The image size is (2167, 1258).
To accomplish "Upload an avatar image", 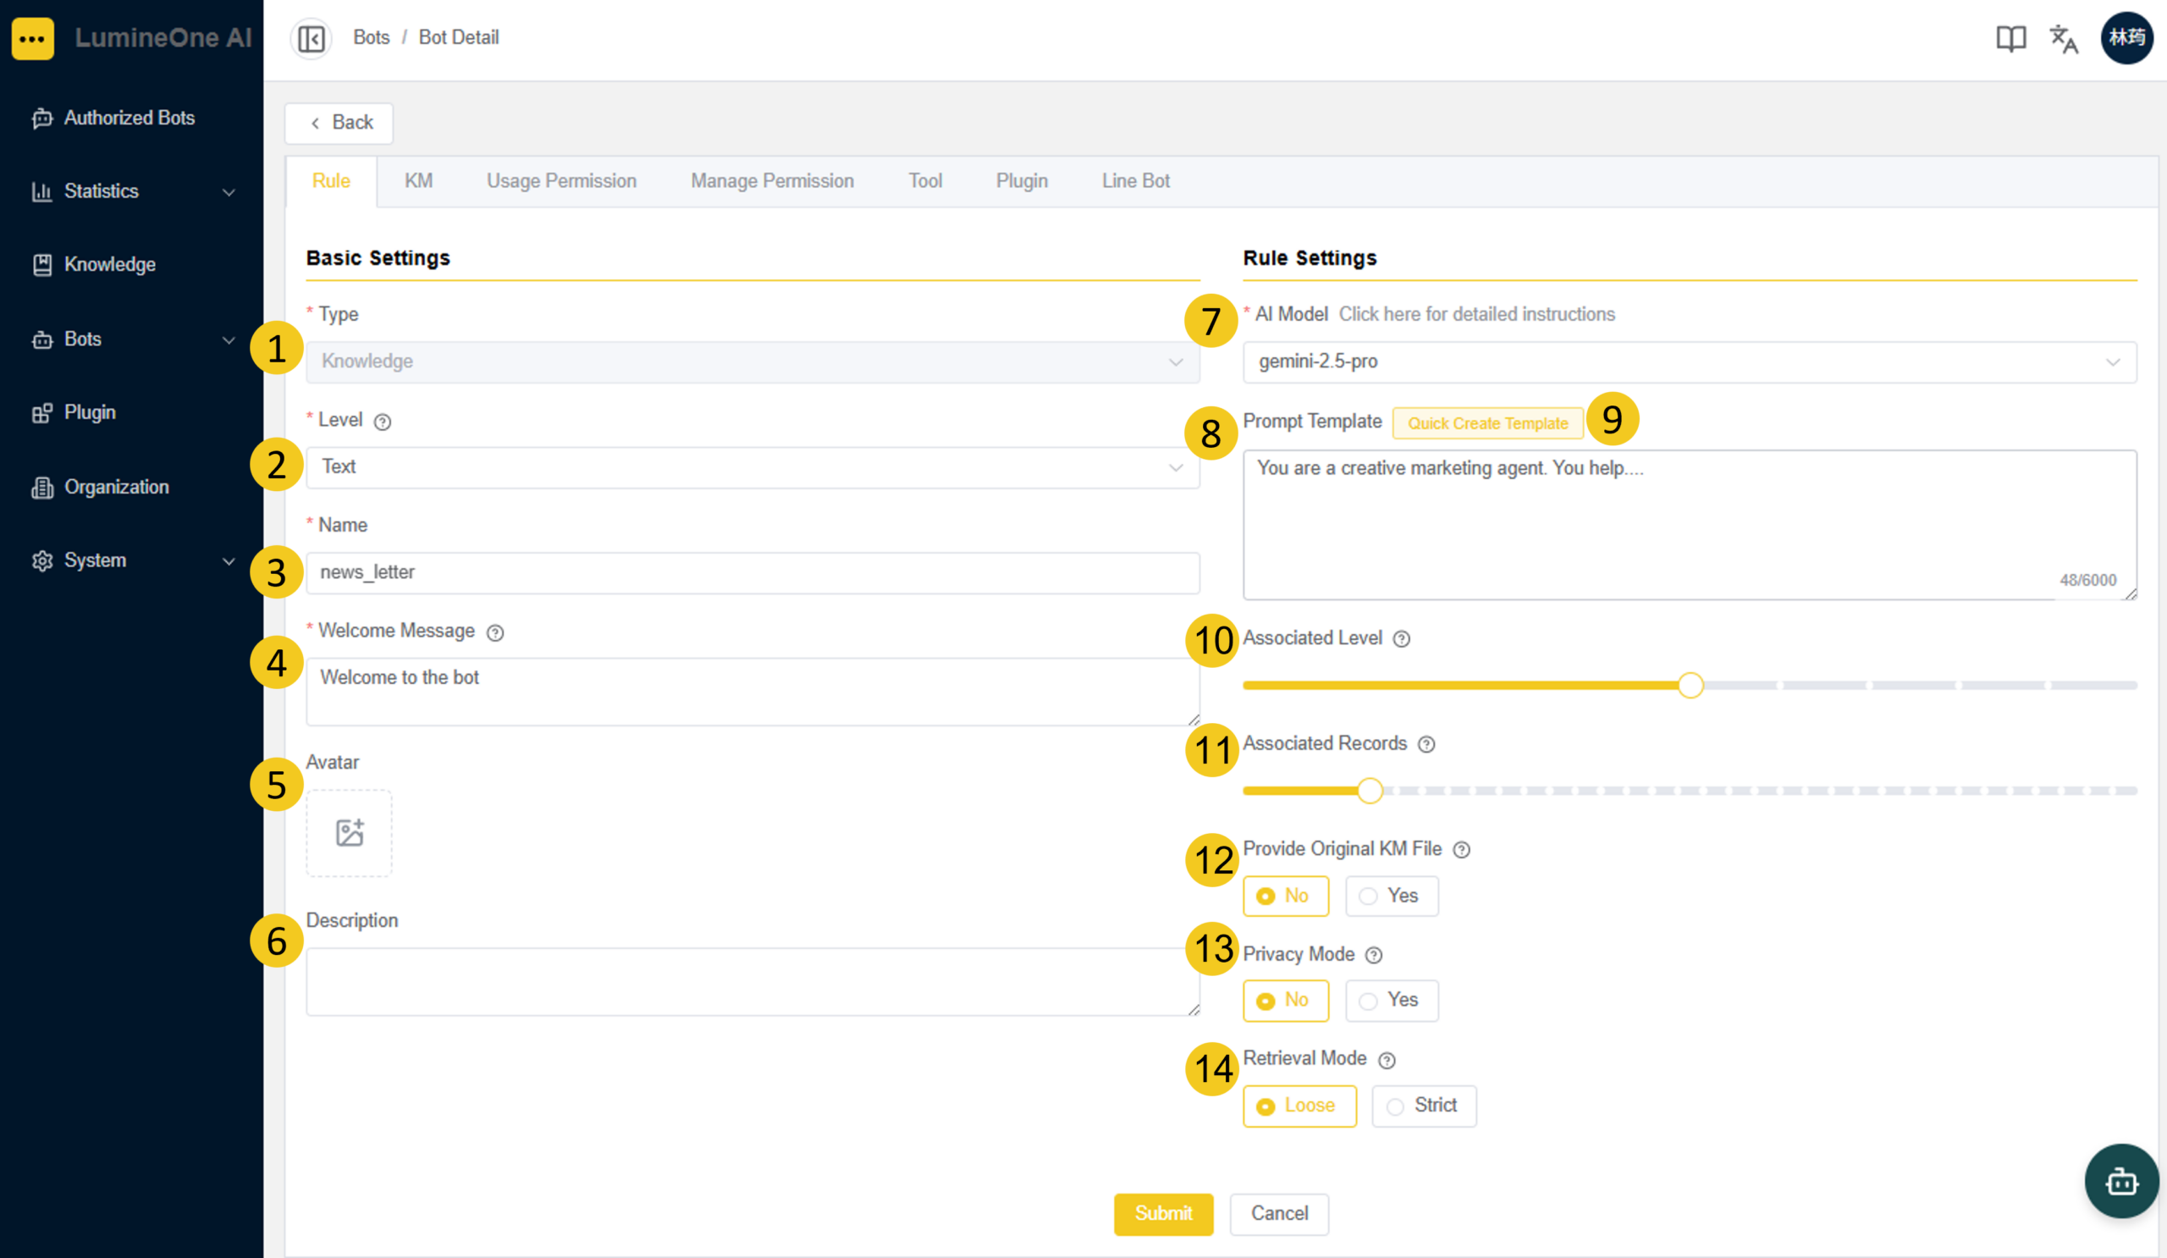I will point(349,833).
